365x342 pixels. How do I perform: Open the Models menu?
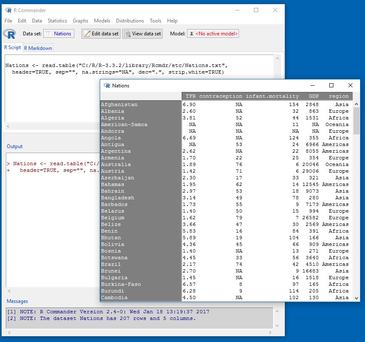(x=102, y=21)
